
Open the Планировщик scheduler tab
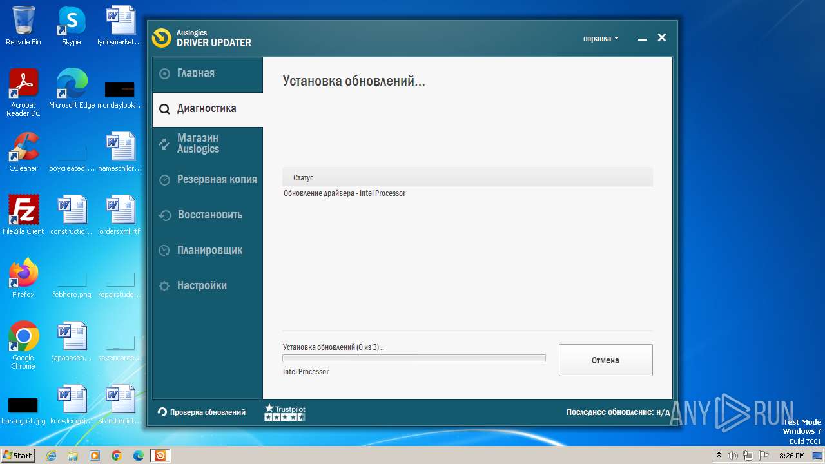click(207, 250)
